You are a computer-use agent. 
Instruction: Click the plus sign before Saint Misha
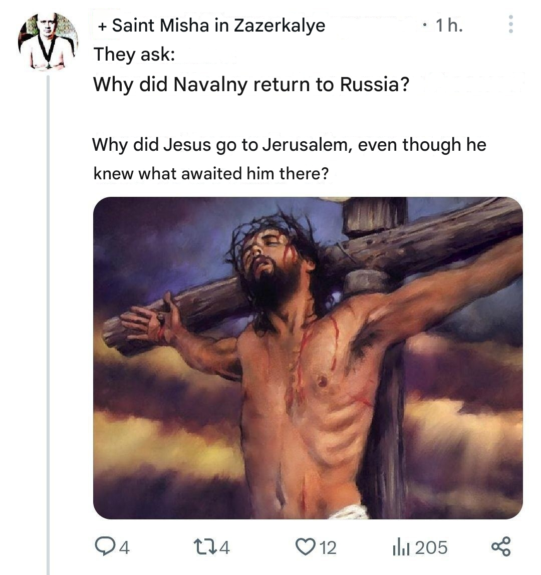pyautogui.click(x=102, y=26)
